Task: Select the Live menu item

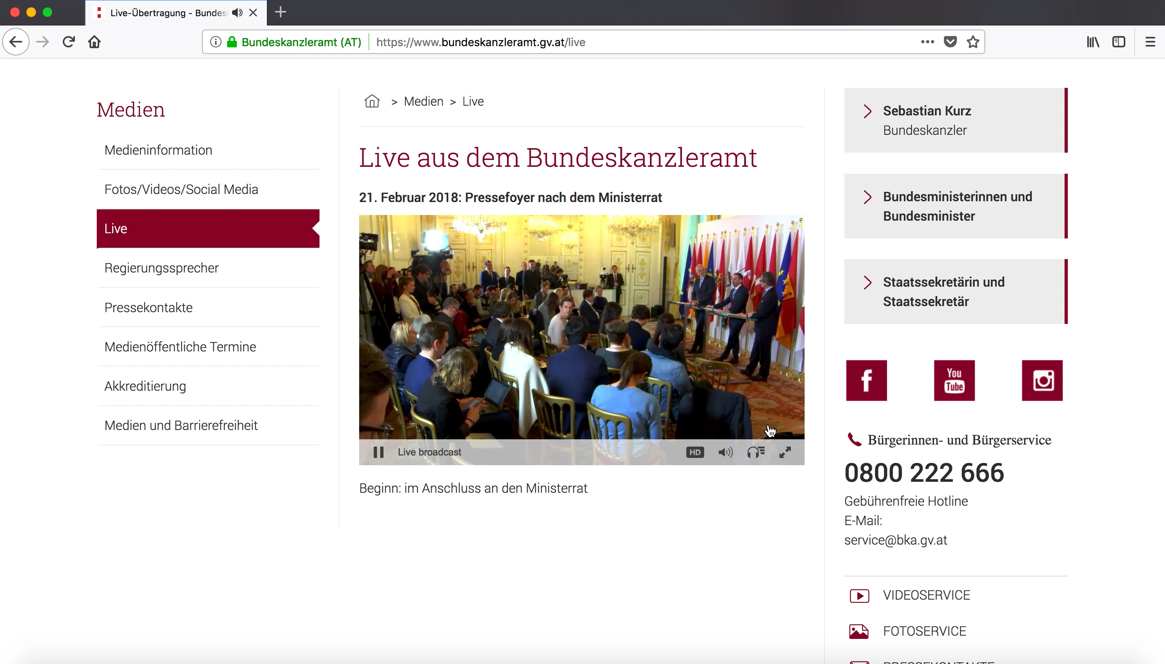Action: (208, 228)
